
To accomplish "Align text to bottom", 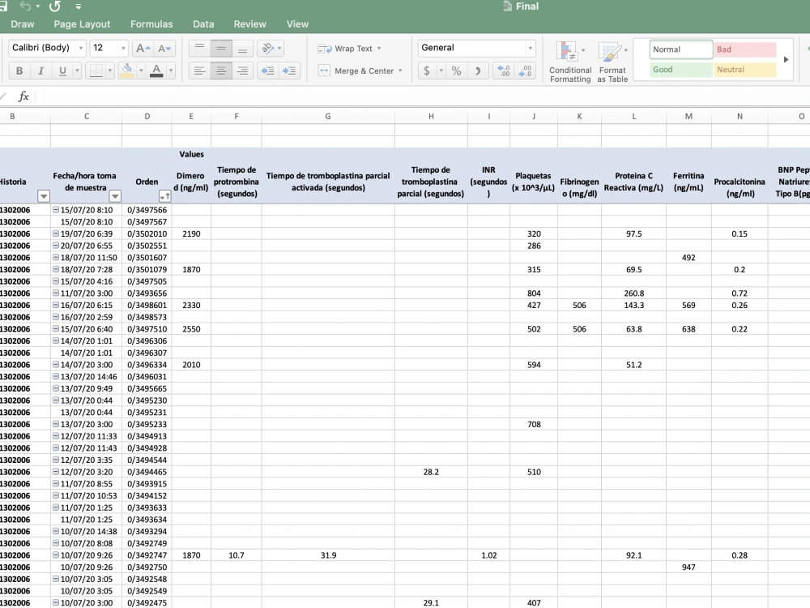I will [x=242, y=49].
